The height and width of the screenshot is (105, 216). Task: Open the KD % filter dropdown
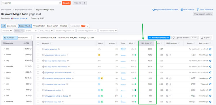click(19, 31)
